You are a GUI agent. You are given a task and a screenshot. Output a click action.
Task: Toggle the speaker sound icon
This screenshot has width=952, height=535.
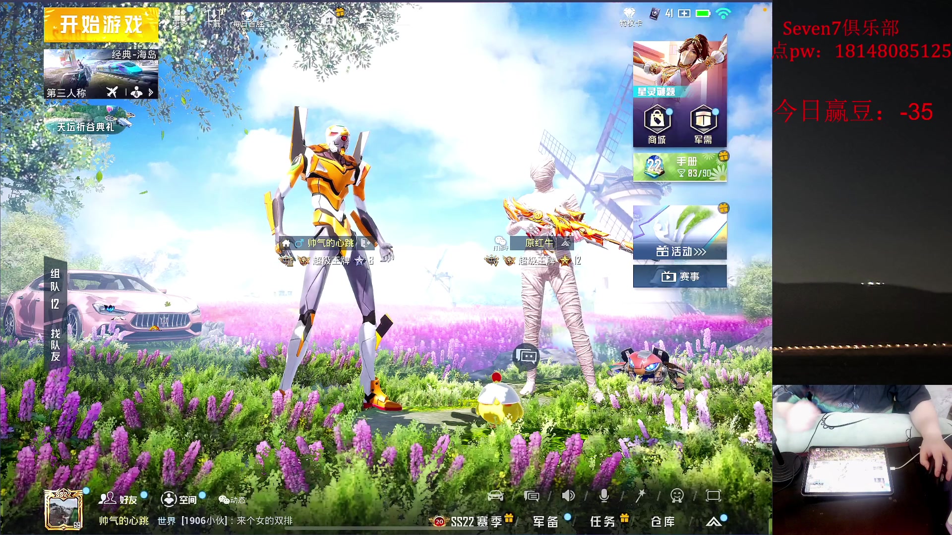pos(568,496)
